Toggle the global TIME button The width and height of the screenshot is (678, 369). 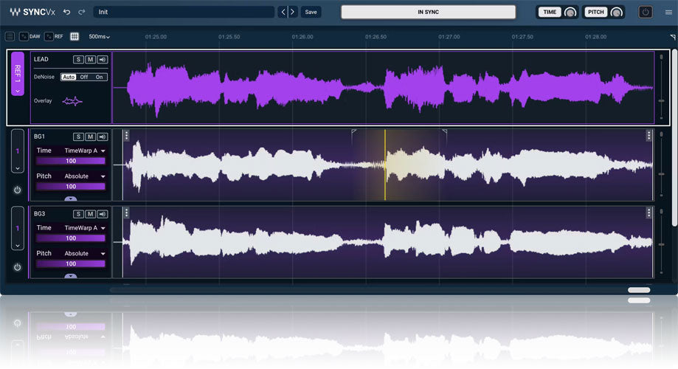(x=550, y=12)
